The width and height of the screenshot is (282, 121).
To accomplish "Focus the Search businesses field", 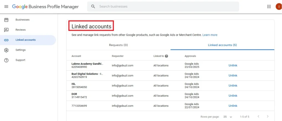I will tap(165, 7).
